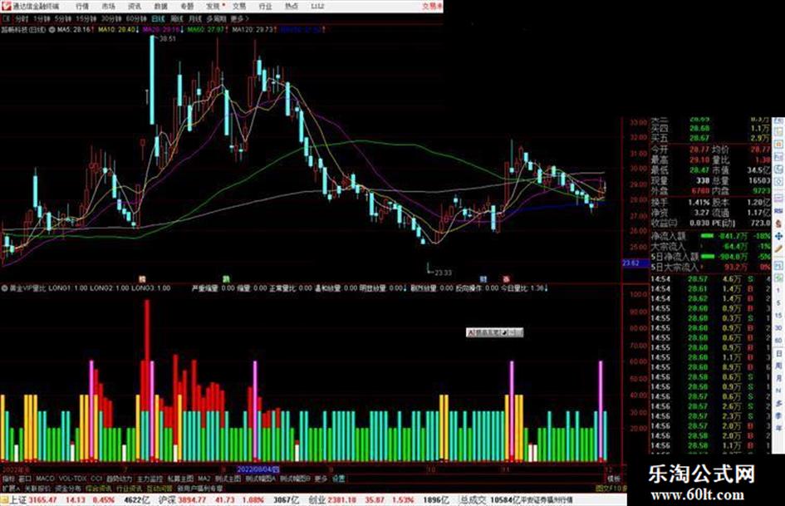The height and width of the screenshot is (506, 785).
Task: Click the 交易 button at top right
Action: point(432,6)
